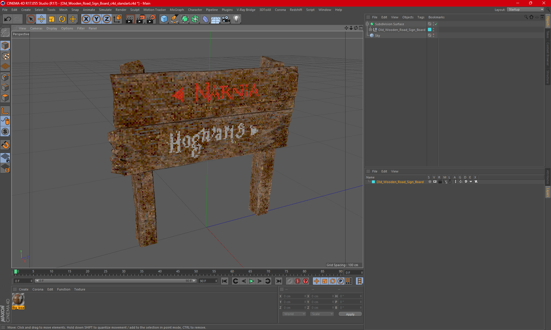
Task: Click Apply button in coordinates panel
Action: click(350, 314)
